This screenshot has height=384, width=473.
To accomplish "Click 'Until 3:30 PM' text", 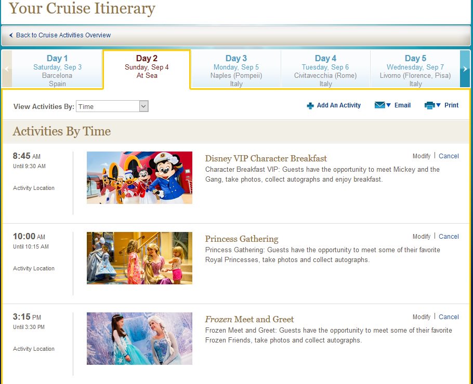I will click(x=29, y=327).
